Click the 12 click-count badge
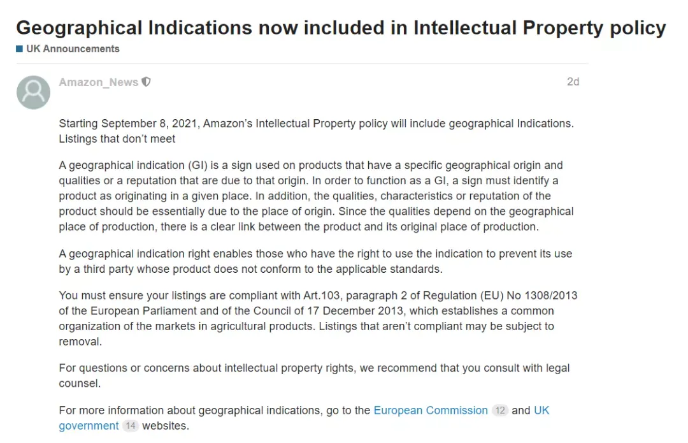This screenshot has width=688, height=443. coord(500,410)
